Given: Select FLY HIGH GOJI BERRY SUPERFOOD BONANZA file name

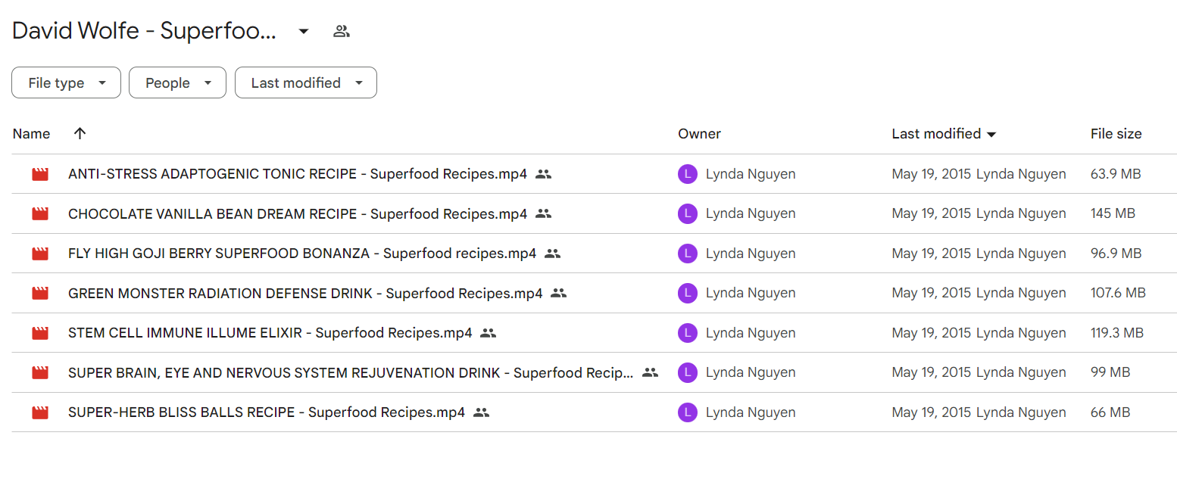Looking at the screenshot, I should click(x=302, y=254).
